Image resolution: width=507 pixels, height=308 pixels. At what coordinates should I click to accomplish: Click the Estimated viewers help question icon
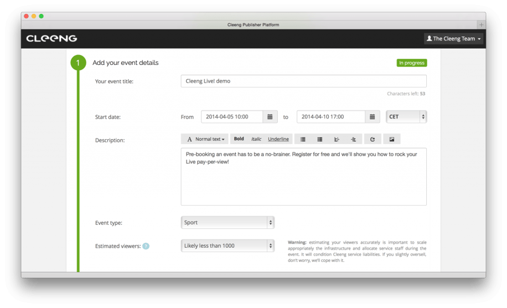[146, 246]
